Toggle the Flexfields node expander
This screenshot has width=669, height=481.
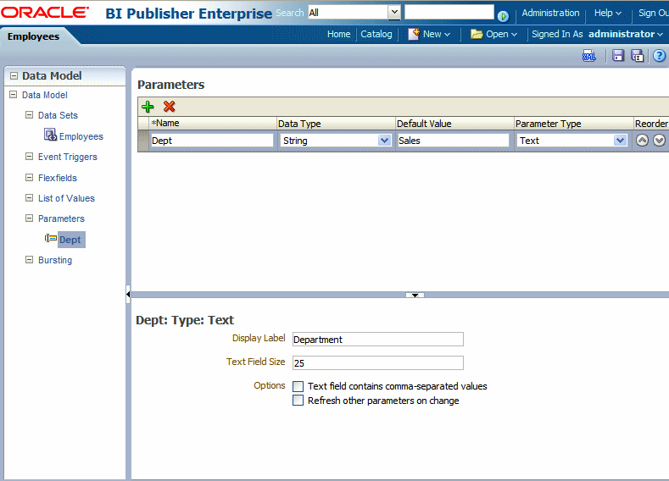(29, 177)
